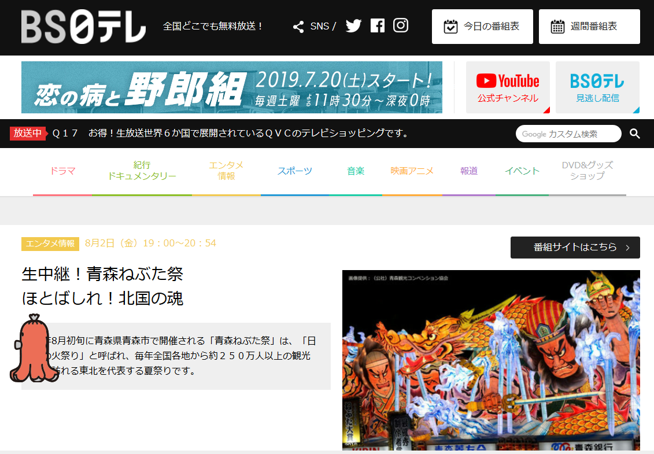Click the orange octopus mascot character
Image resolution: width=654 pixels, height=454 pixels.
click(34, 350)
